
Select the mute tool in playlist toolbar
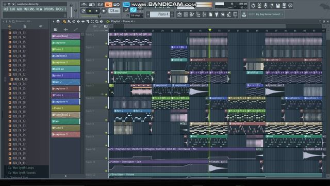(78, 21)
